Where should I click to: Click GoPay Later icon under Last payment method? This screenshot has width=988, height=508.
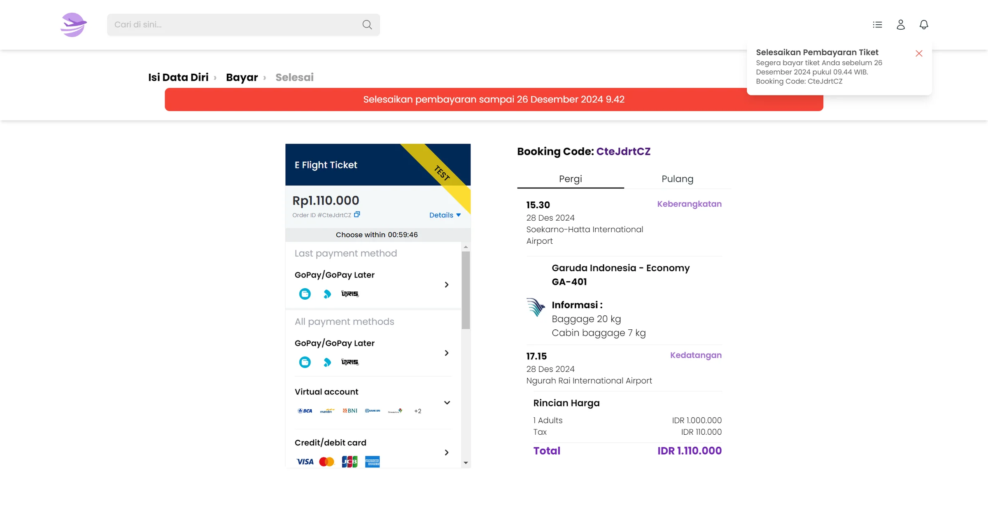click(327, 294)
